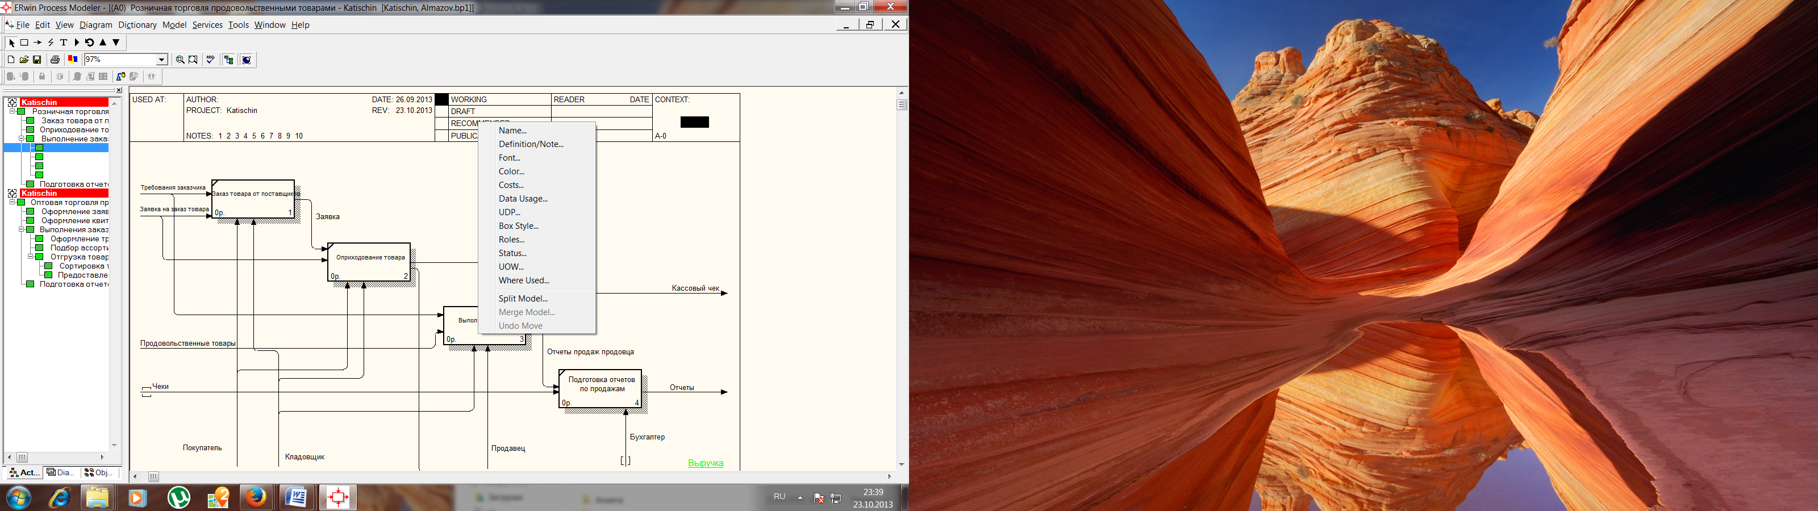Switch to the Objects explorer tab
Viewport: 1818px width, 511px height.
point(98,473)
